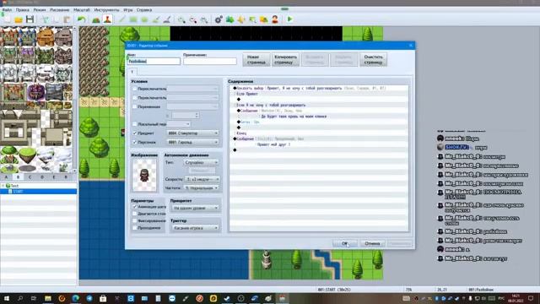This screenshot has width=540, height=304.
Task: Enable the second Переключатель condition checkbox
Action: 135,98
